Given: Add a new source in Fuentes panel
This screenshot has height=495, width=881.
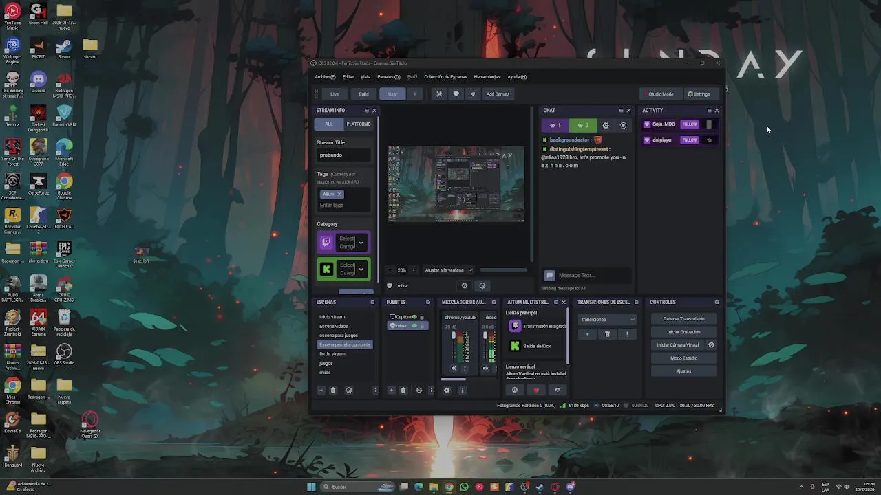Looking at the screenshot, I should point(391,390).
